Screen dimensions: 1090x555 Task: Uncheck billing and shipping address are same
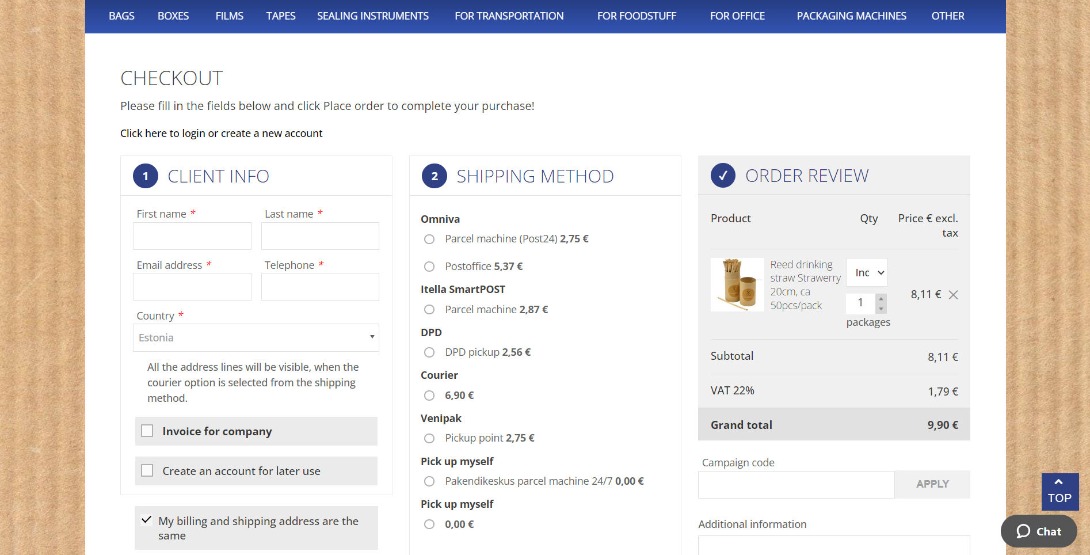point(147,520)
